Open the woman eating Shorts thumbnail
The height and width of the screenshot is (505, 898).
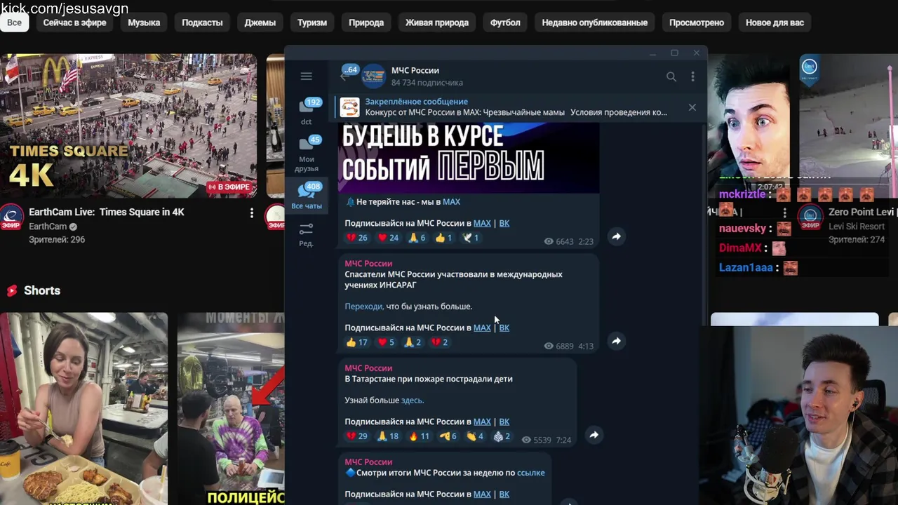point(83,409)
